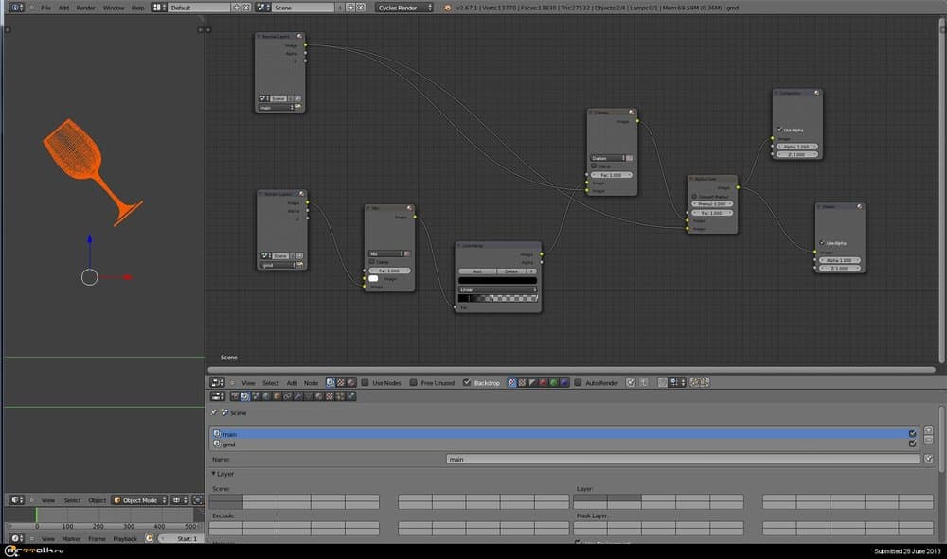Viewport: 947px width, 559px height.
Task: Click the timeline editor type icon
Action: [x=15, y=538]
